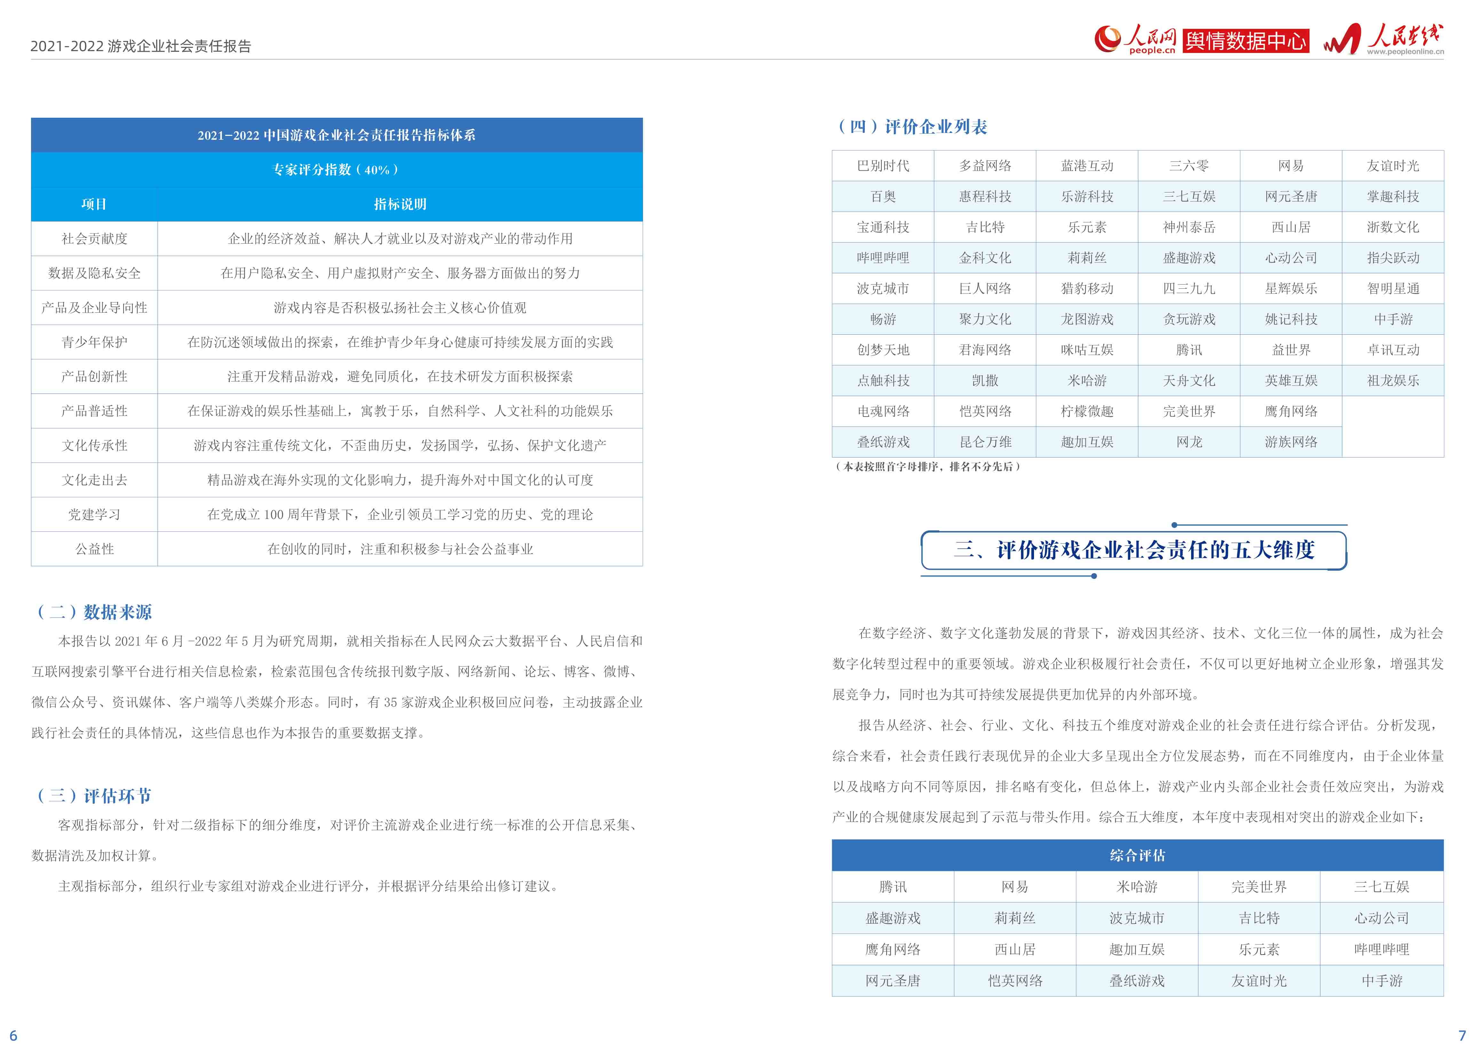The width and height of the screenshot is (1480, 1048).
Task: Click 凯撒 in the company list
Action: click(985, 381)
